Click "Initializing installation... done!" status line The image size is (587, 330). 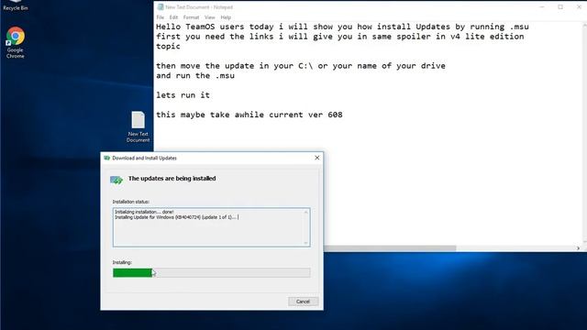tap(144, 212)
